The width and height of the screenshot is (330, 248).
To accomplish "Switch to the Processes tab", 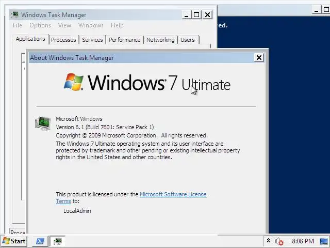I will coord(63,40).
